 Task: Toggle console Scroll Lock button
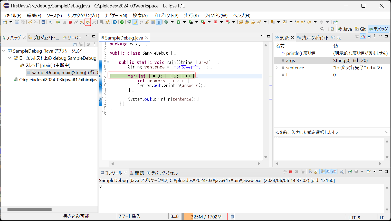(x=317, y=172)
